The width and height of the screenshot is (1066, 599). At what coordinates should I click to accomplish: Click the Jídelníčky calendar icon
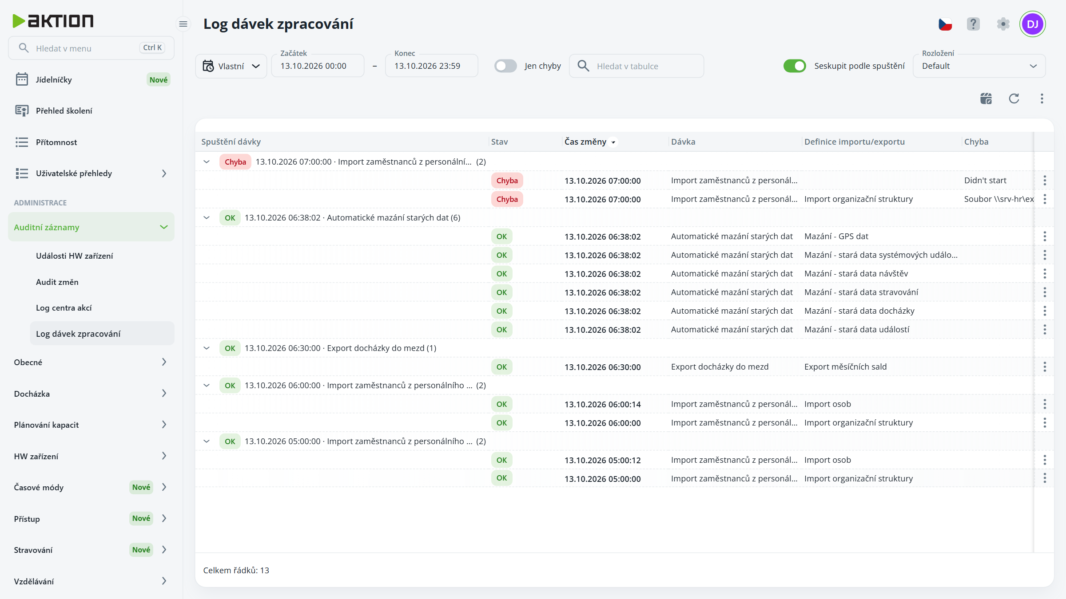22,79
